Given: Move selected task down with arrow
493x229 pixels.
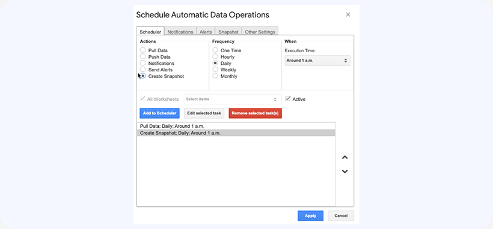Looking at the screenshot, I should (345, 171).
